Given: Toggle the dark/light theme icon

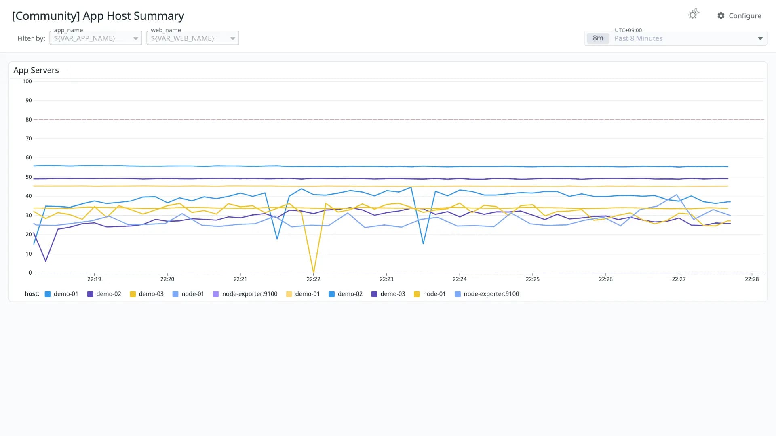Looking at the screenshot, I should [693, 15].
